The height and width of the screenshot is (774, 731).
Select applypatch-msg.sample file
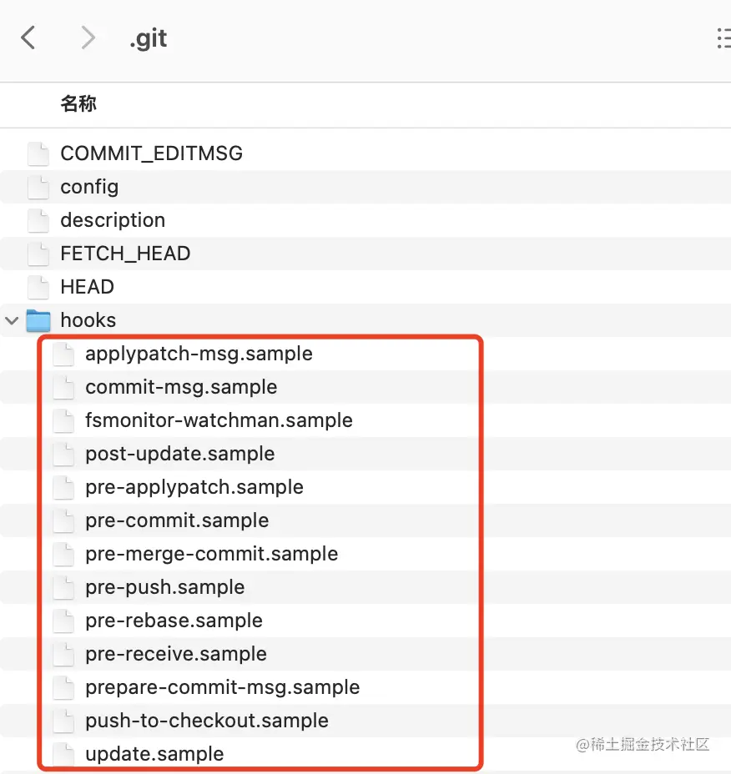(199, 354)
